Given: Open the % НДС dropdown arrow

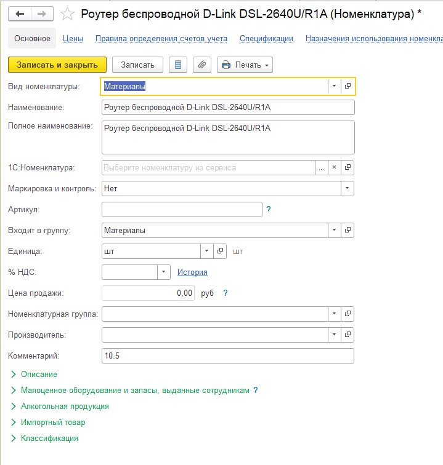Looking at the screenshot, I should point(164,272).
